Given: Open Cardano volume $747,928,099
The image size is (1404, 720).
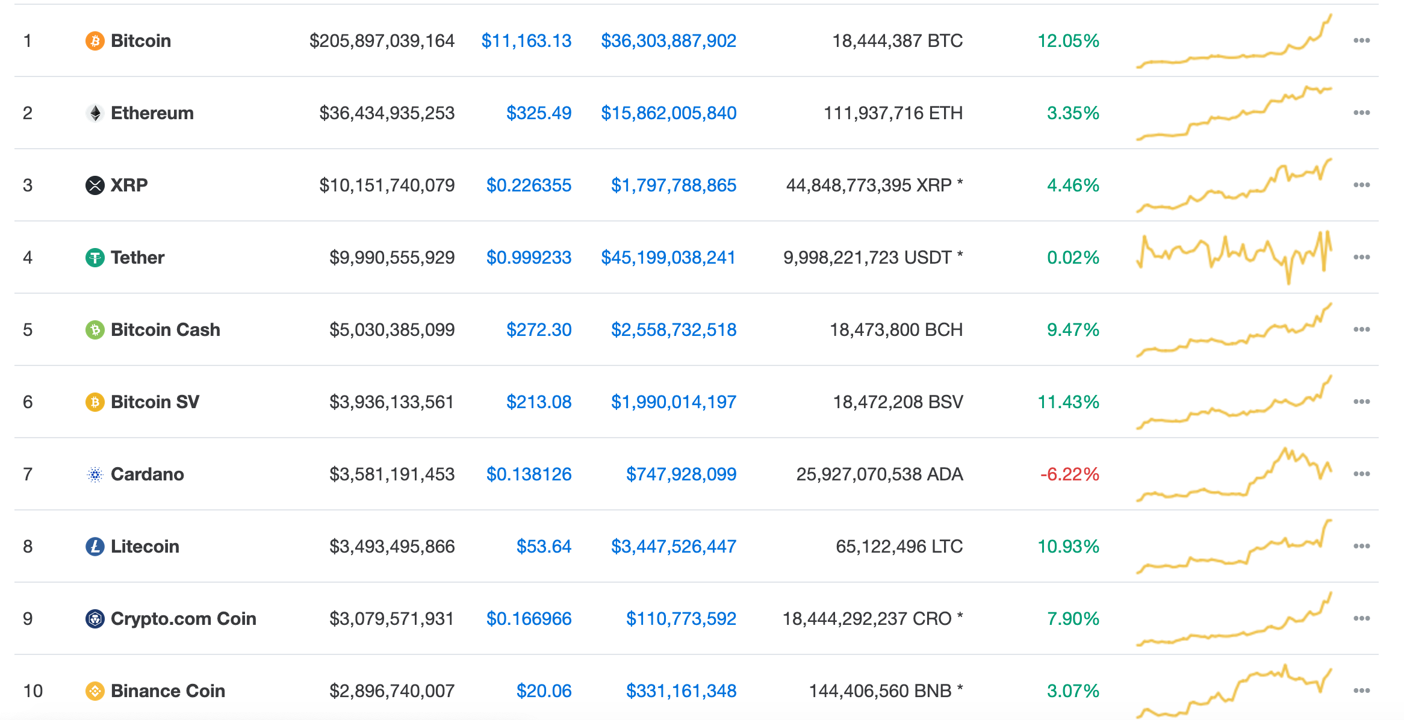Looking at the screenshot, I should [x=681, y=474].
